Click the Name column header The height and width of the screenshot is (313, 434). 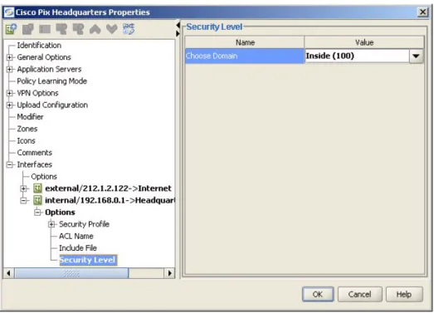pyautogui.click(x=245, y=42)
